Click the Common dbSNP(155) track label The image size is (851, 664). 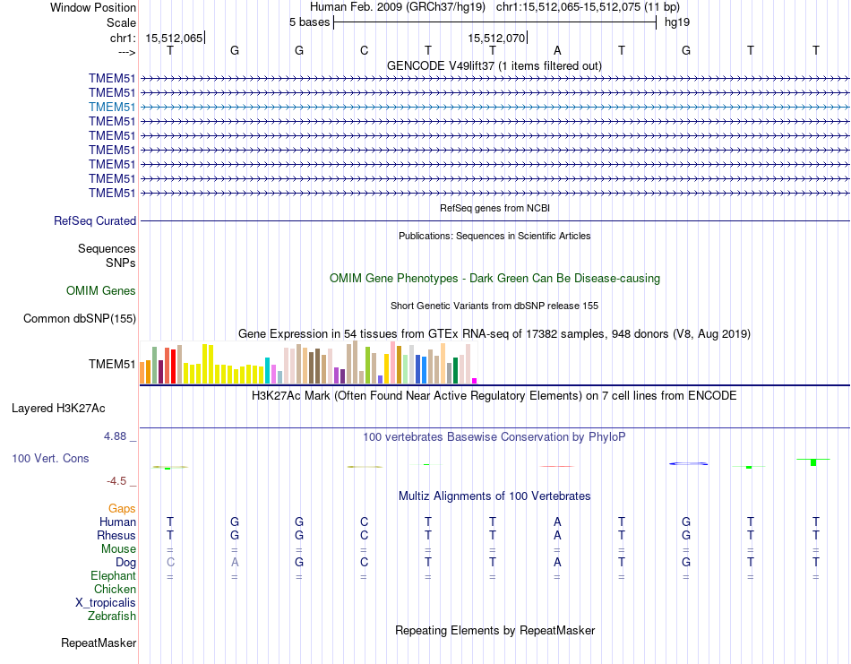tap(79, 319)
